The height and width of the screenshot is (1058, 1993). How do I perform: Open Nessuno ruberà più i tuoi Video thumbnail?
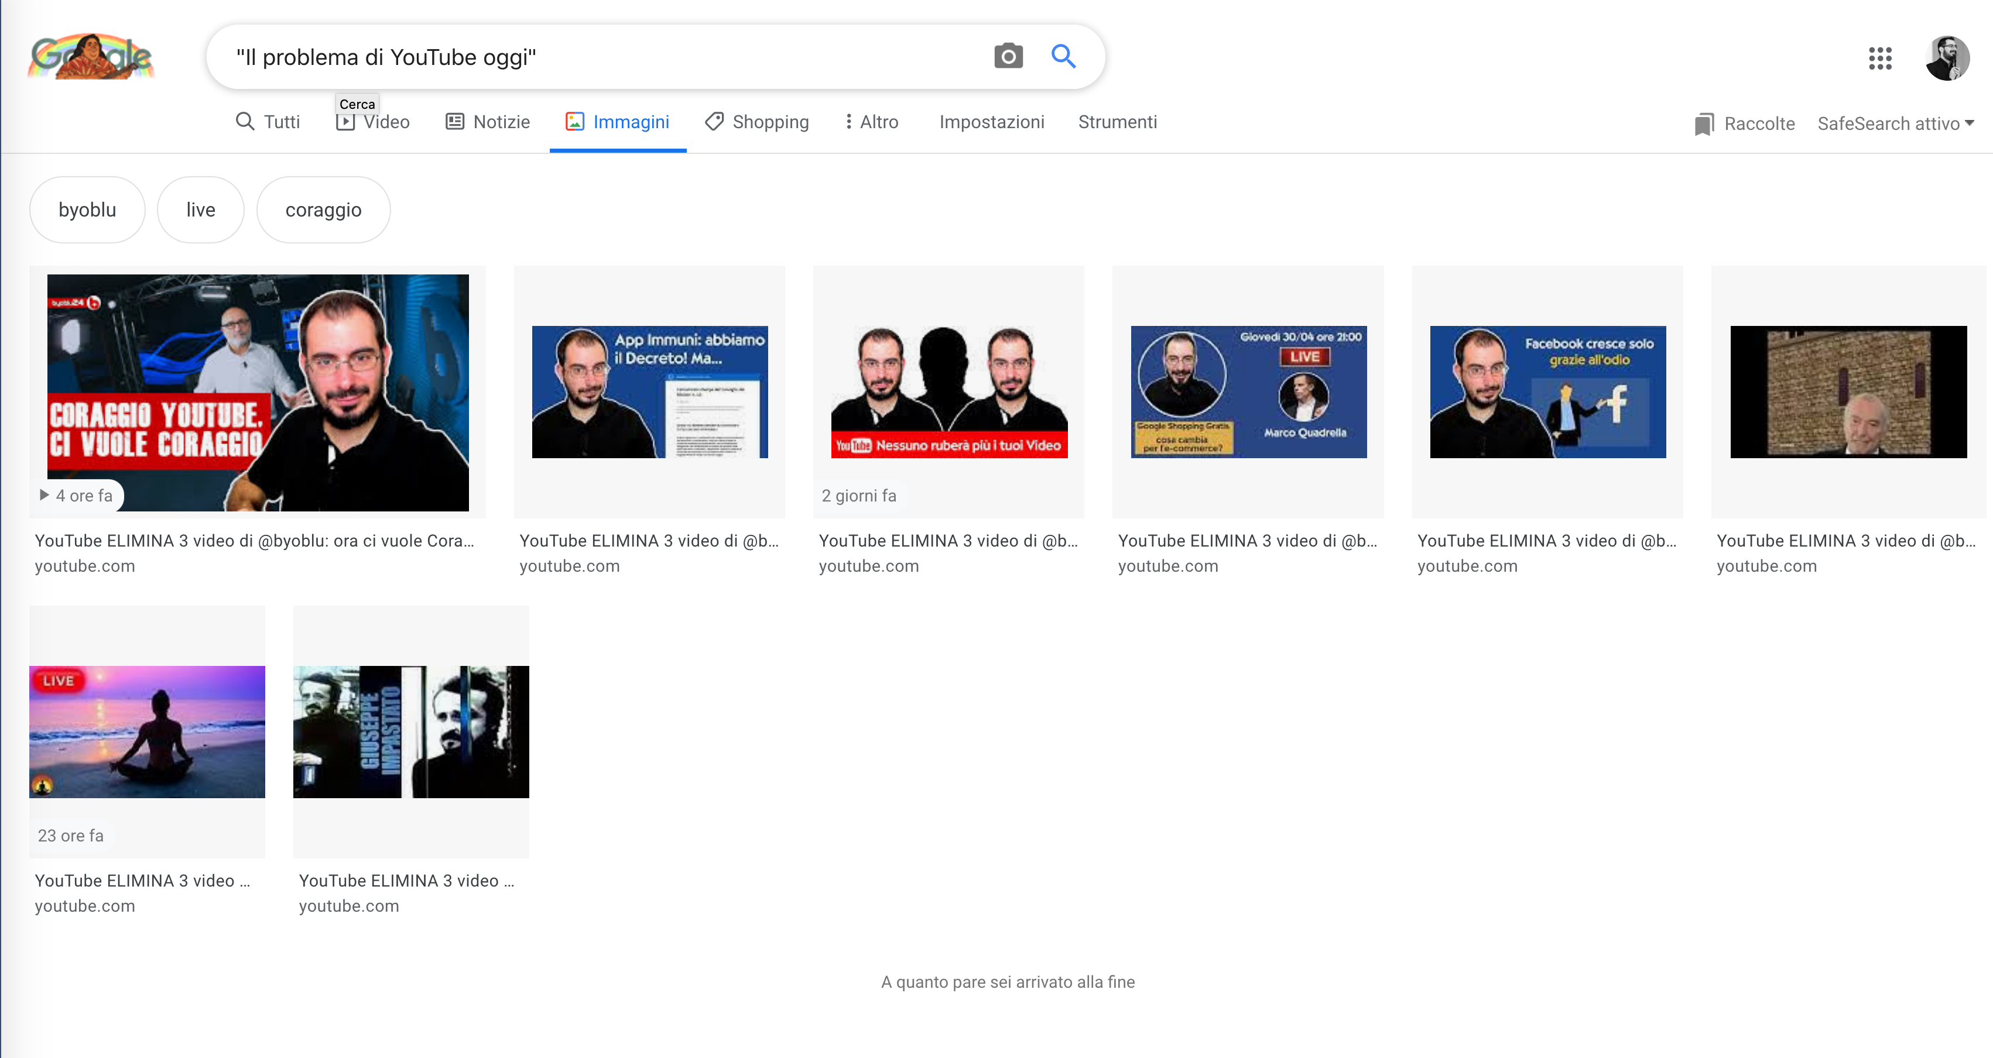tap(949, 392)
